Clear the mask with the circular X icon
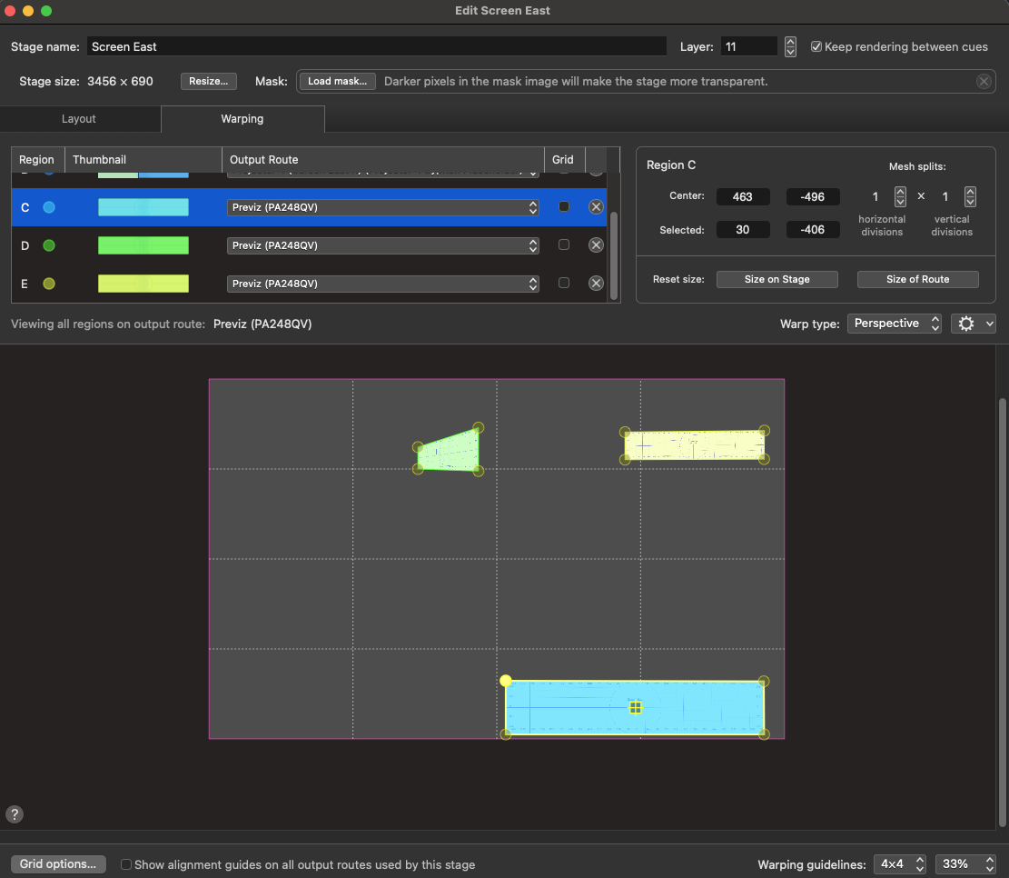The image size is (1009, 878). click(x=984, y=81)
